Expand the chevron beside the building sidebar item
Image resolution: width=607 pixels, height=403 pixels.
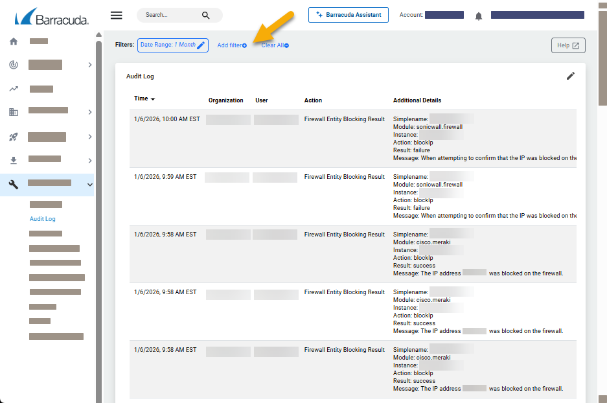point(89,112)
